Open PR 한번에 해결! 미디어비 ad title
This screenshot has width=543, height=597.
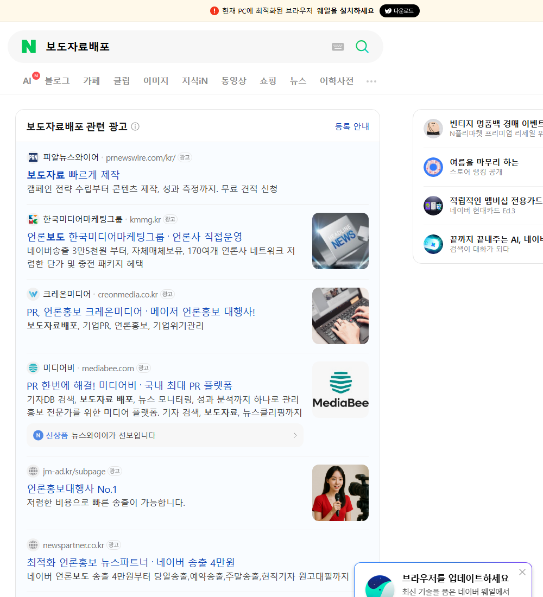(x=130, y=385)
